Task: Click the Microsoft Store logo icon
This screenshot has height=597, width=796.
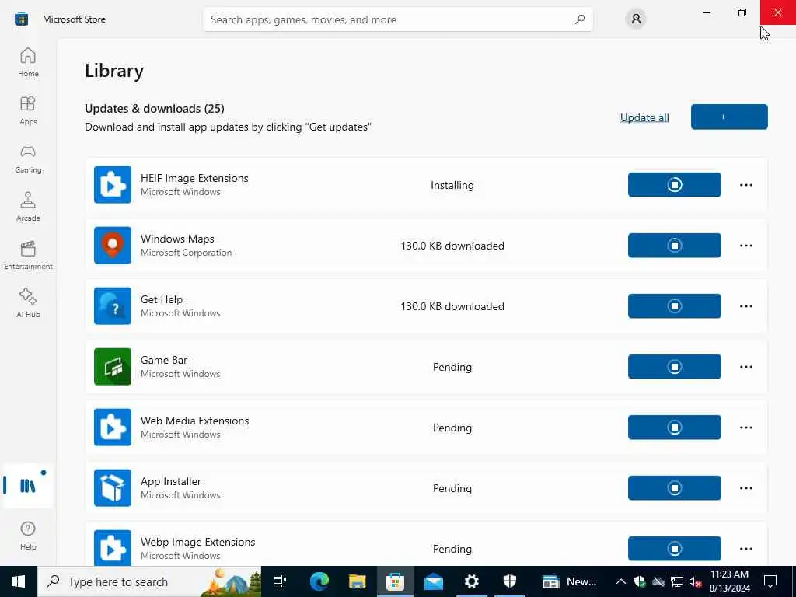Action: click(x=21, y=19)
